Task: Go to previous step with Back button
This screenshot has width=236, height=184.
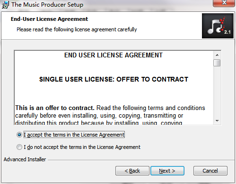Action: (132, 171)
